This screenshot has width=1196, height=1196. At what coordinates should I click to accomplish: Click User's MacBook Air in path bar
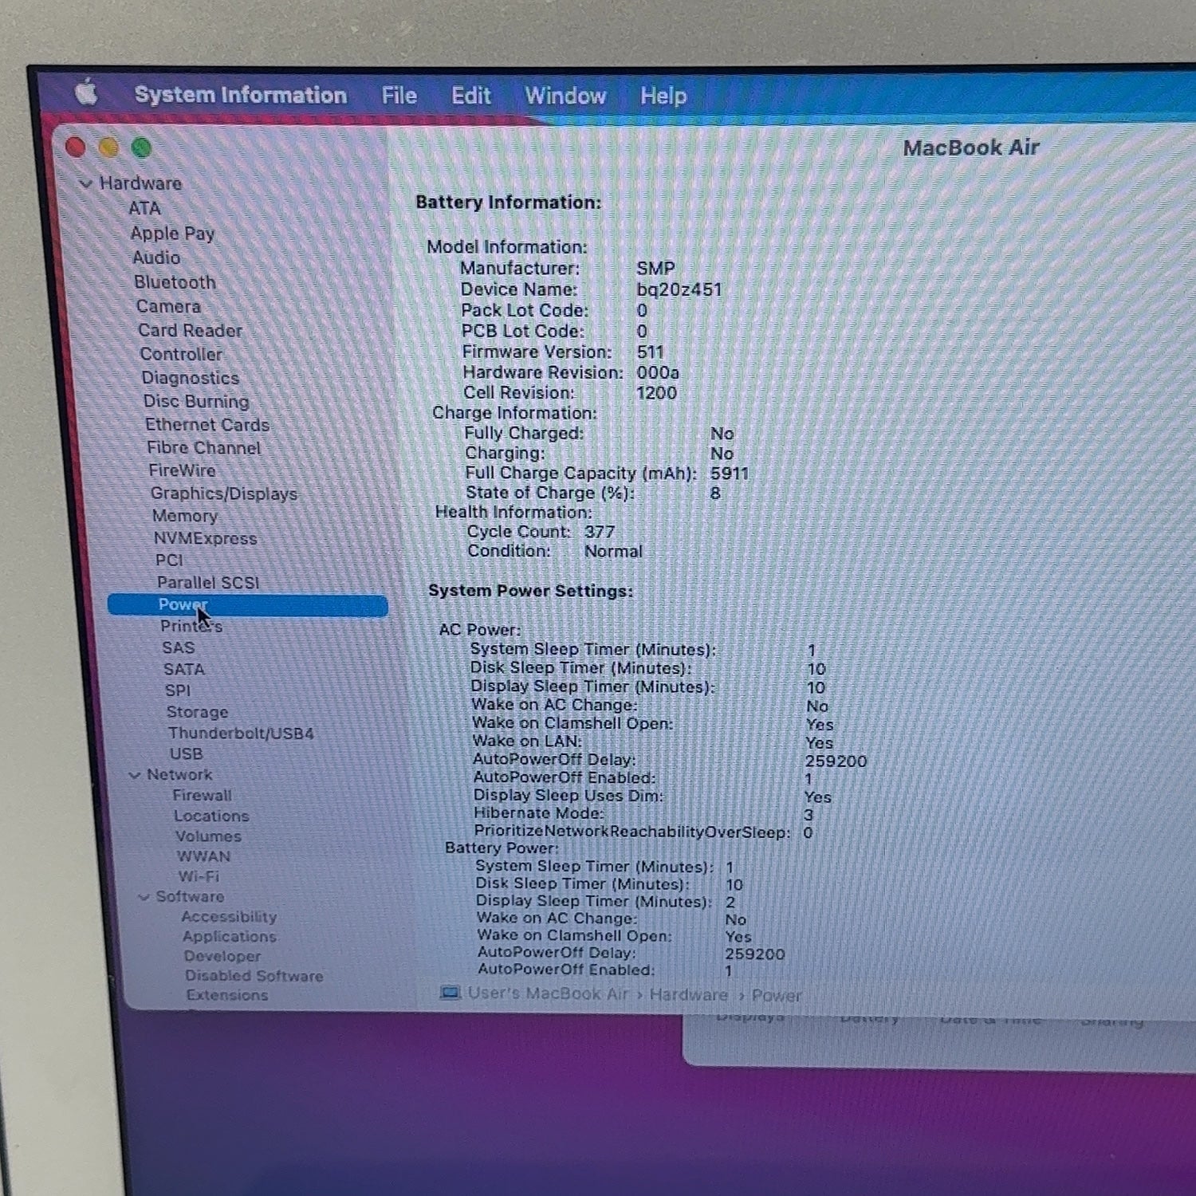548,993
